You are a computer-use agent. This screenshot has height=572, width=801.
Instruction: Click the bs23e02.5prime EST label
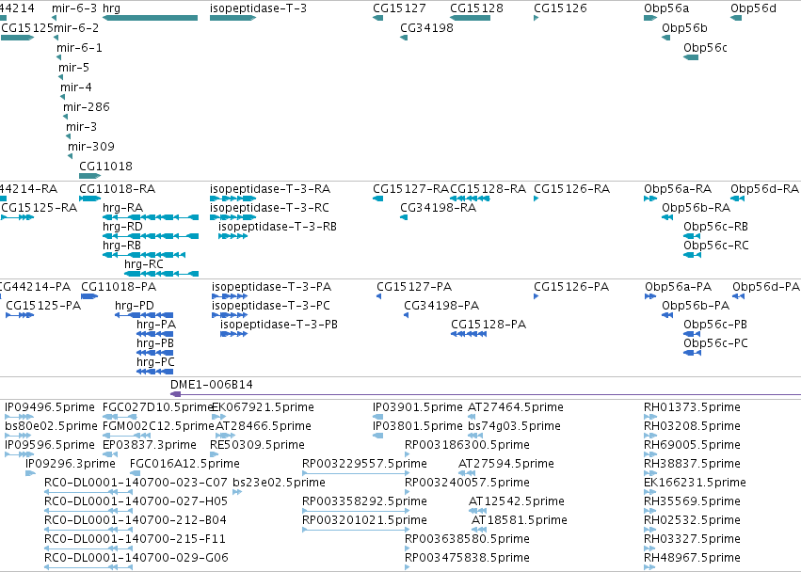tap(279, 483)
